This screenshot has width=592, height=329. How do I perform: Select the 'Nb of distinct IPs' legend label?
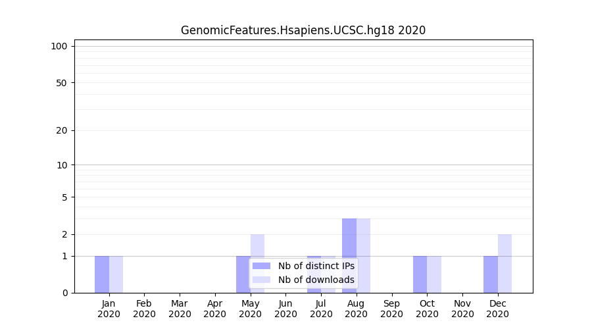(x=316, y=266)
